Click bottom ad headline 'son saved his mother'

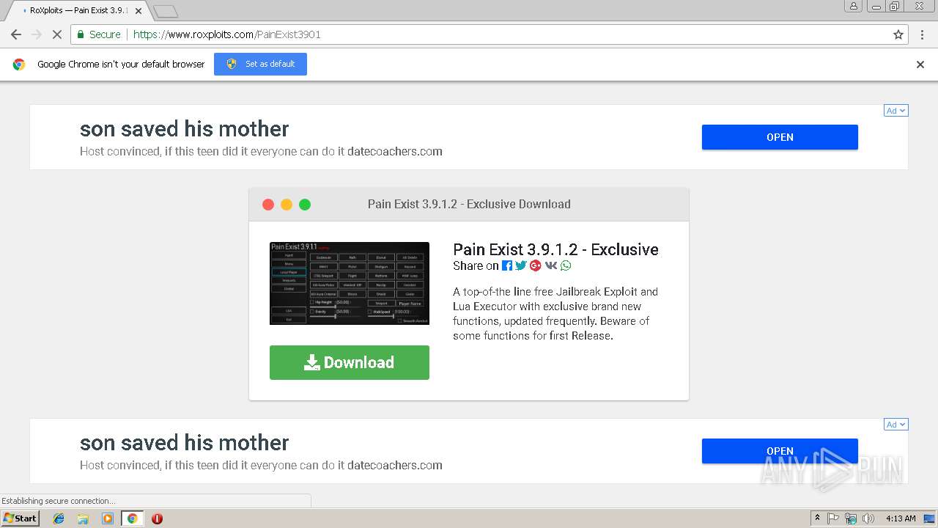click(x=185, y=443)
